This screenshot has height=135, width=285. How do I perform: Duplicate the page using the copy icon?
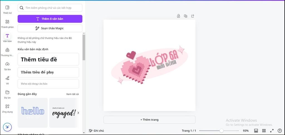[x=186, y=16]
